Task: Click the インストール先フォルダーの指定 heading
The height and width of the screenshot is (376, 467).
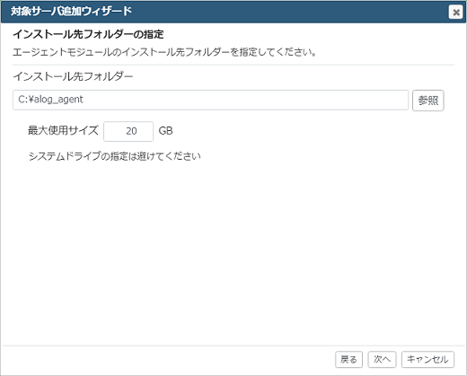Action: [x=88, y=34]
